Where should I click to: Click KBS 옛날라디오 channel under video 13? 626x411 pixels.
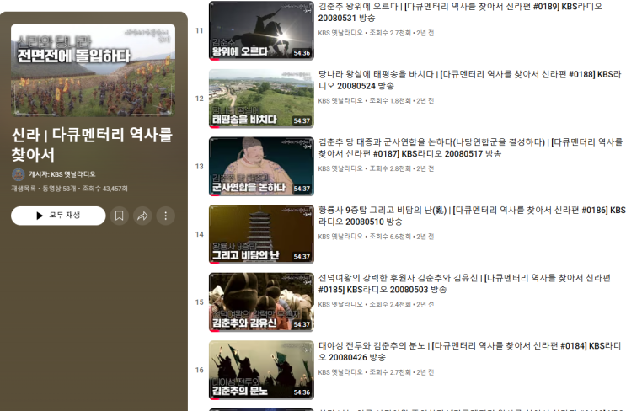[x=340, y=168]
